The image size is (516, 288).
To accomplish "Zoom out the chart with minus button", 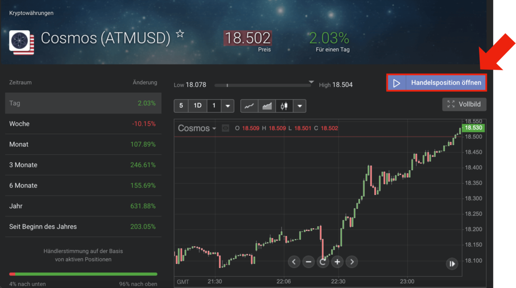I will (308, 261).
